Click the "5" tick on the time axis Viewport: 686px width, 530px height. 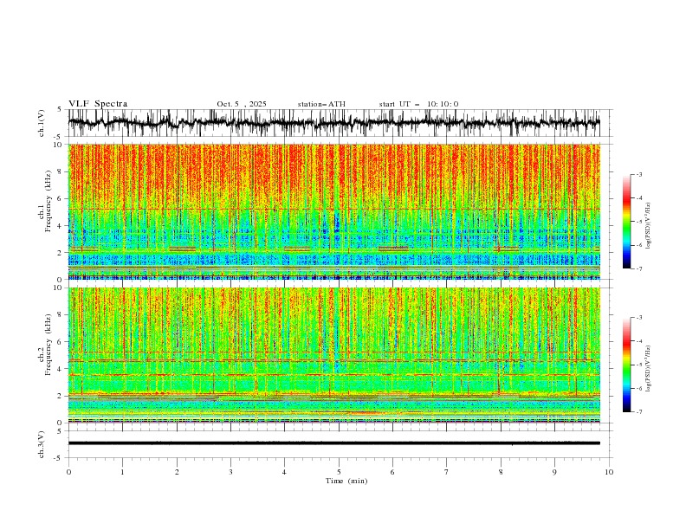click(x=339, y=472)
